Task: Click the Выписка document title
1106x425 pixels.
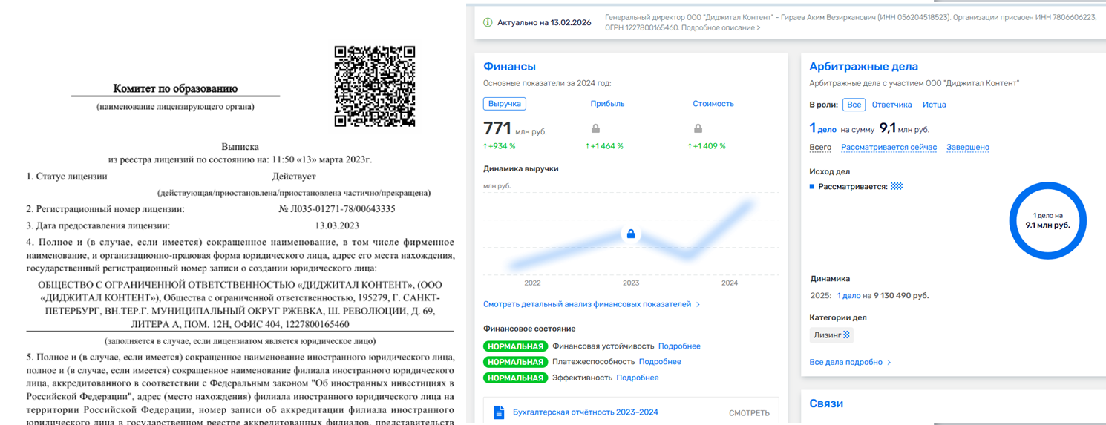Action: (240, 147)
